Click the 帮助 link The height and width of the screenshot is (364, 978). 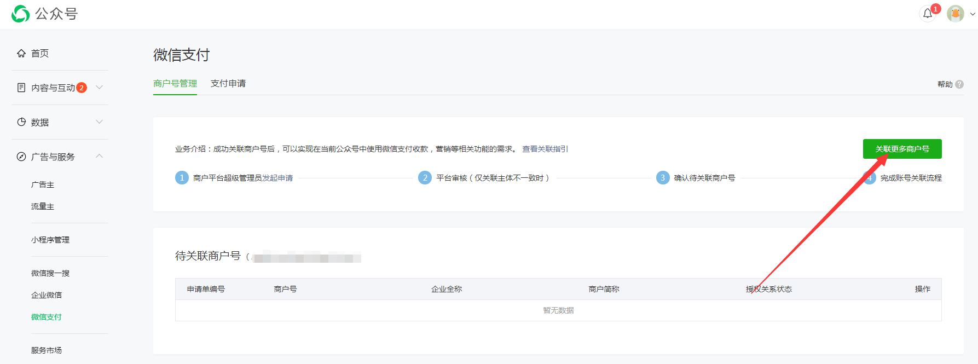point(945,84)
